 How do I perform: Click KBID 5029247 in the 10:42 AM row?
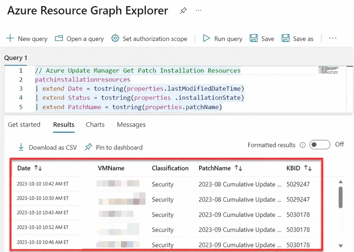click(x=298, y=184)
